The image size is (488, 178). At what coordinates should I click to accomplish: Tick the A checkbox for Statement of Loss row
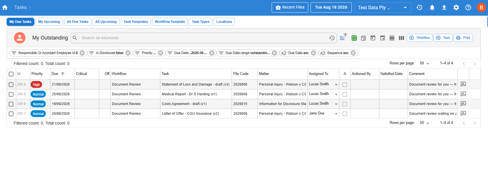(x=345, y=85)
